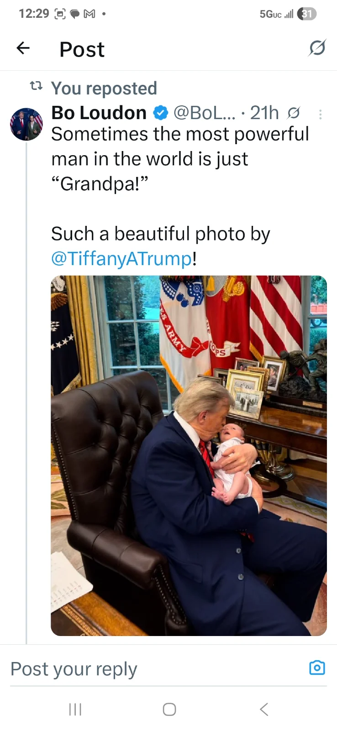337x730 pixels.
Task: Tap the @TiffanyATrump mention link
Action: (x=121, y=259)
